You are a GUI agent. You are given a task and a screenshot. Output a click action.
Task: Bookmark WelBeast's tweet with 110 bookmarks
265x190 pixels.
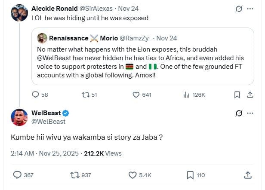190,175
